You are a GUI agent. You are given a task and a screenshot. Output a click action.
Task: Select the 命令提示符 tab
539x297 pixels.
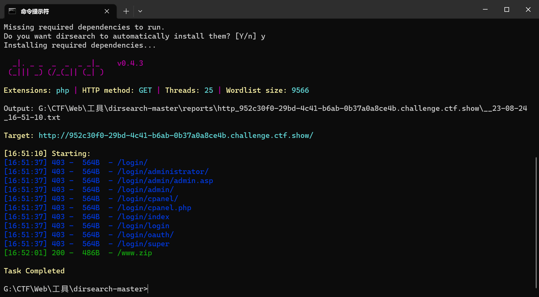pyautogui.click(x=61, y=11)
